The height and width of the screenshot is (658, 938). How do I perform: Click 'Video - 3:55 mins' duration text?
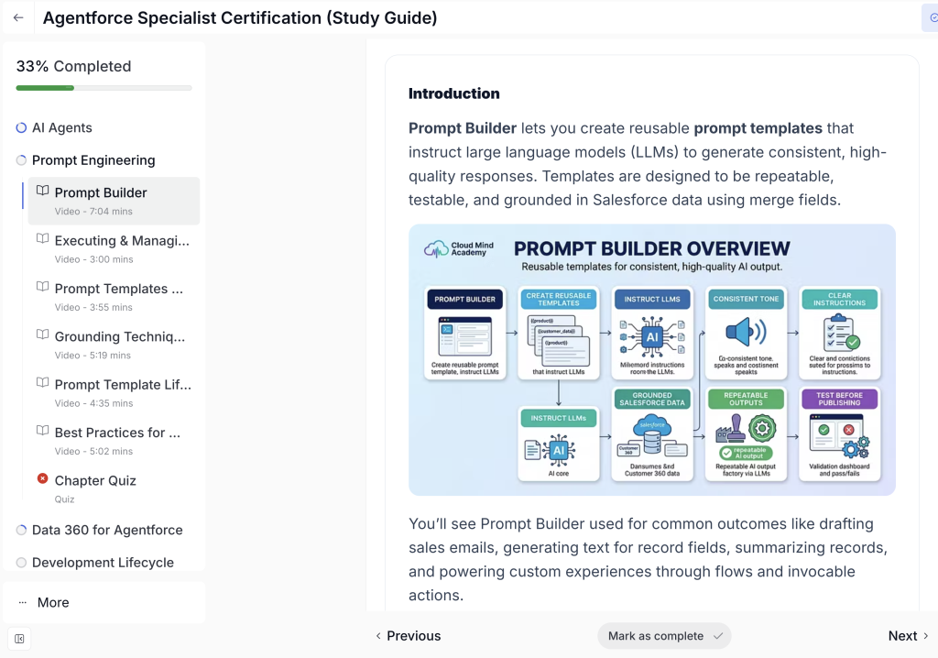pos(93,307)
